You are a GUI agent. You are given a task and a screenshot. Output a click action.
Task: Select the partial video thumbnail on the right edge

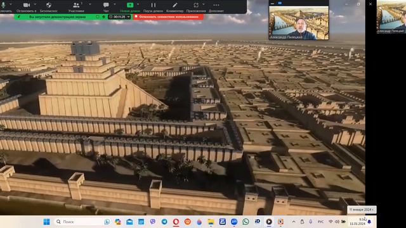(391, 17)
